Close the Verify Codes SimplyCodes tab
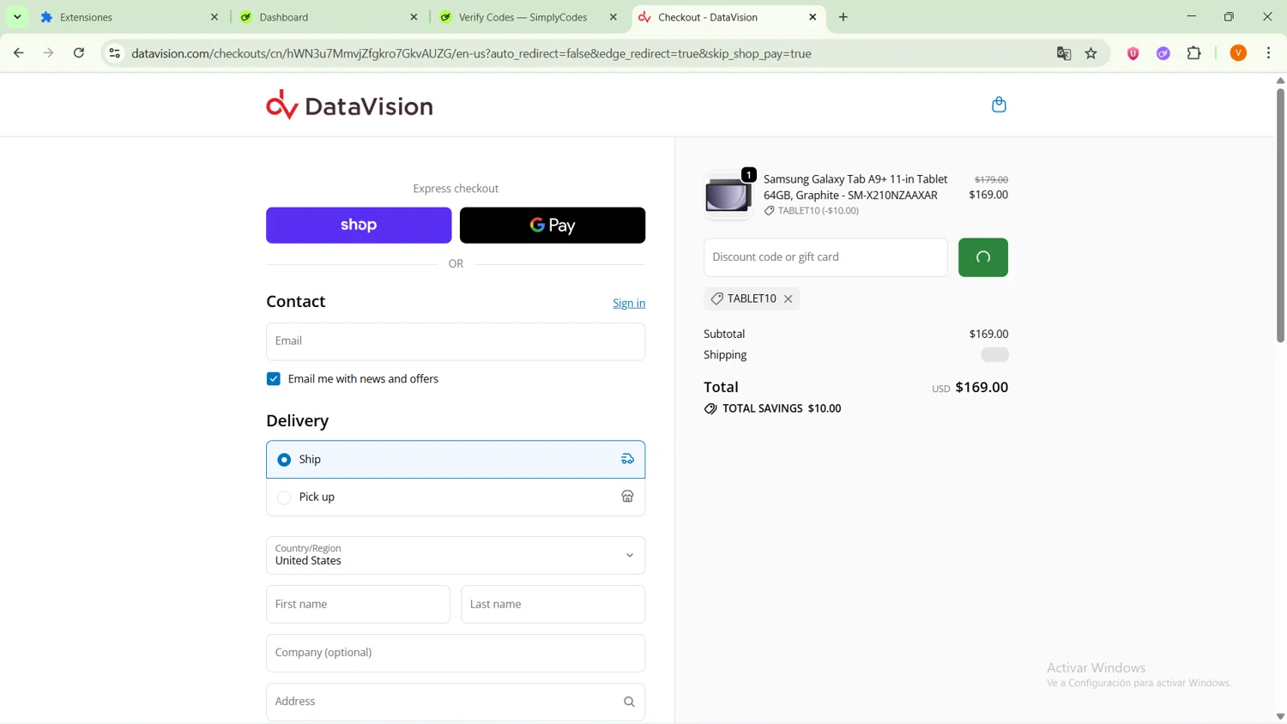1287x724 pixels. [613, 17]
